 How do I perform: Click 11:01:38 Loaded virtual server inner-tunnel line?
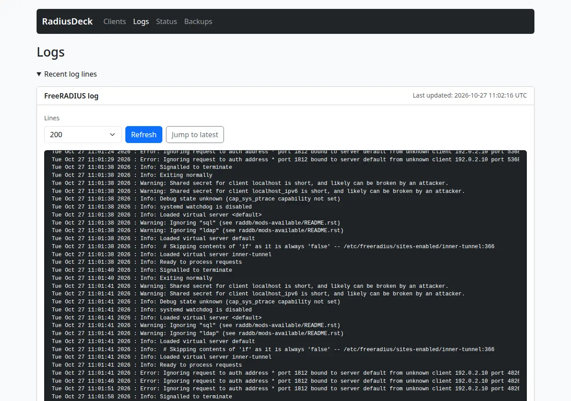161,254
